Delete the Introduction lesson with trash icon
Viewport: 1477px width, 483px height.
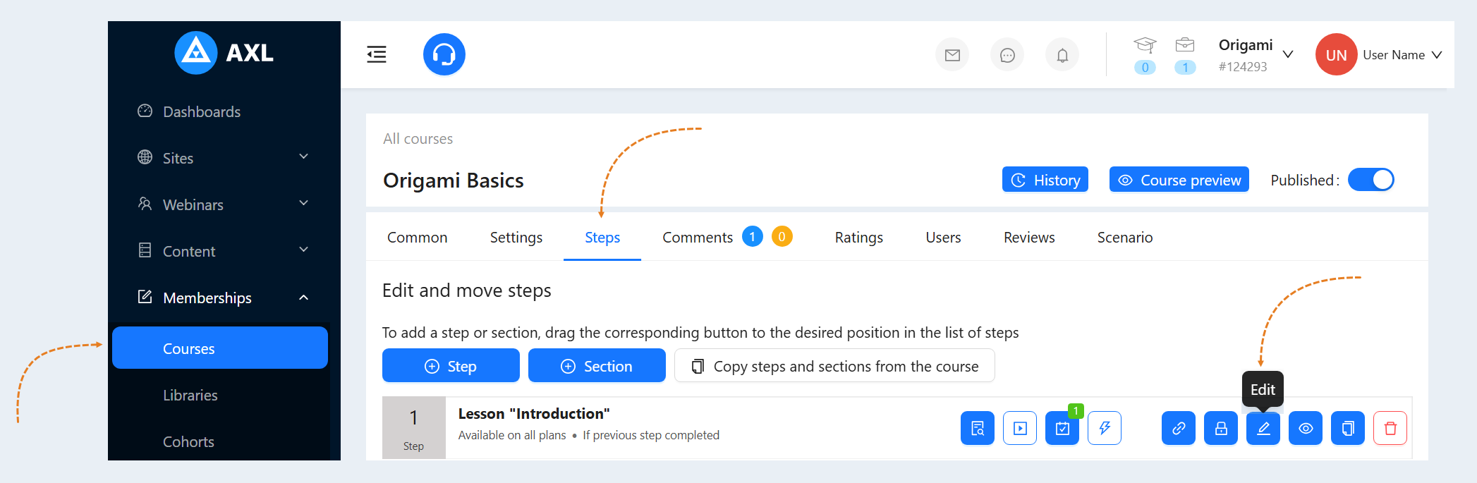[1390, 428]
